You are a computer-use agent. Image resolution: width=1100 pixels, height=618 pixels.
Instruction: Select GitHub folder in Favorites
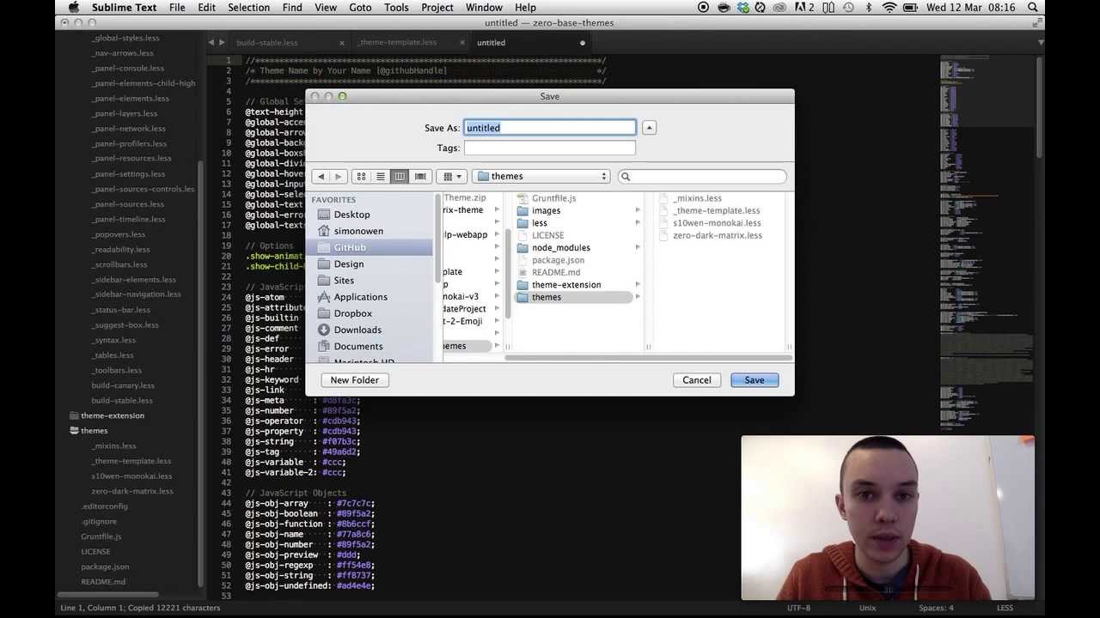[350, 247]
